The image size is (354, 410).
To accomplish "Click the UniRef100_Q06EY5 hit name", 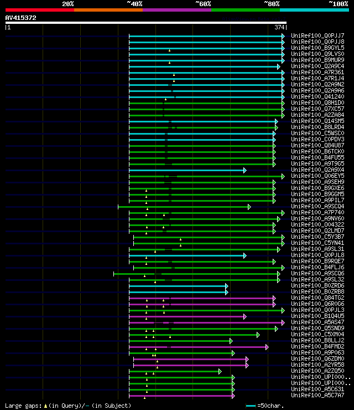I will click(x=317, y=176).
